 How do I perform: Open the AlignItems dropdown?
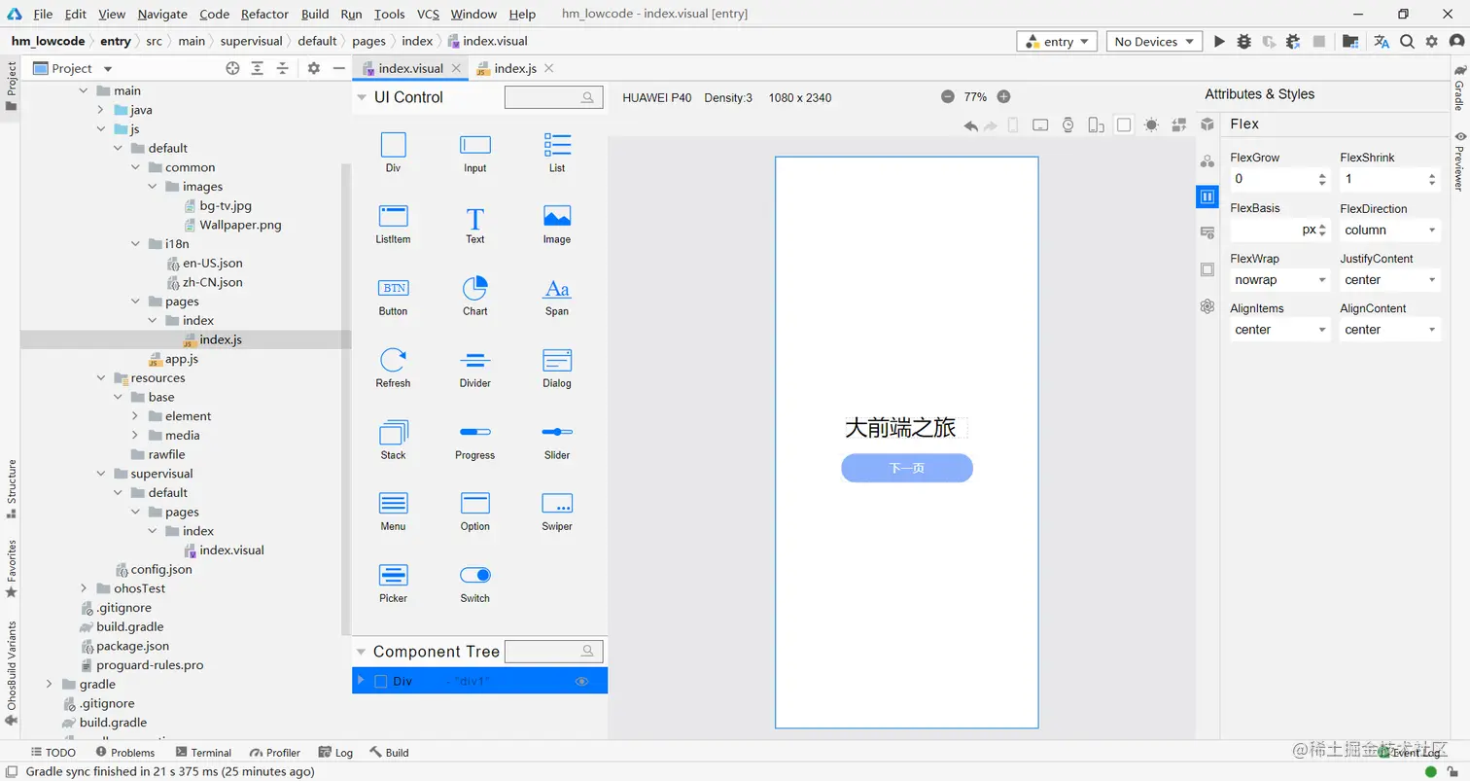pos(1280,330)
